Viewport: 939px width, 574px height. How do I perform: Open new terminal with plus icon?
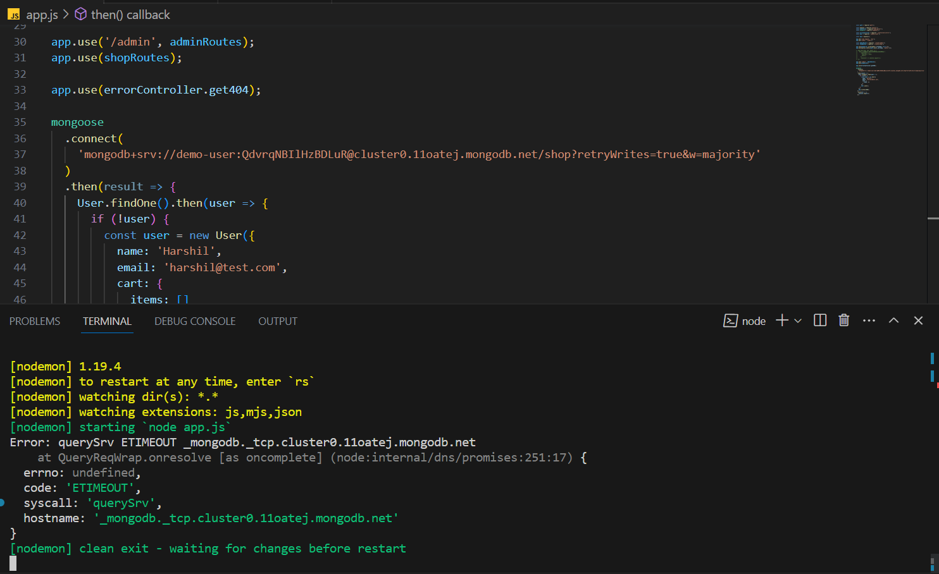tap(782, 321)
